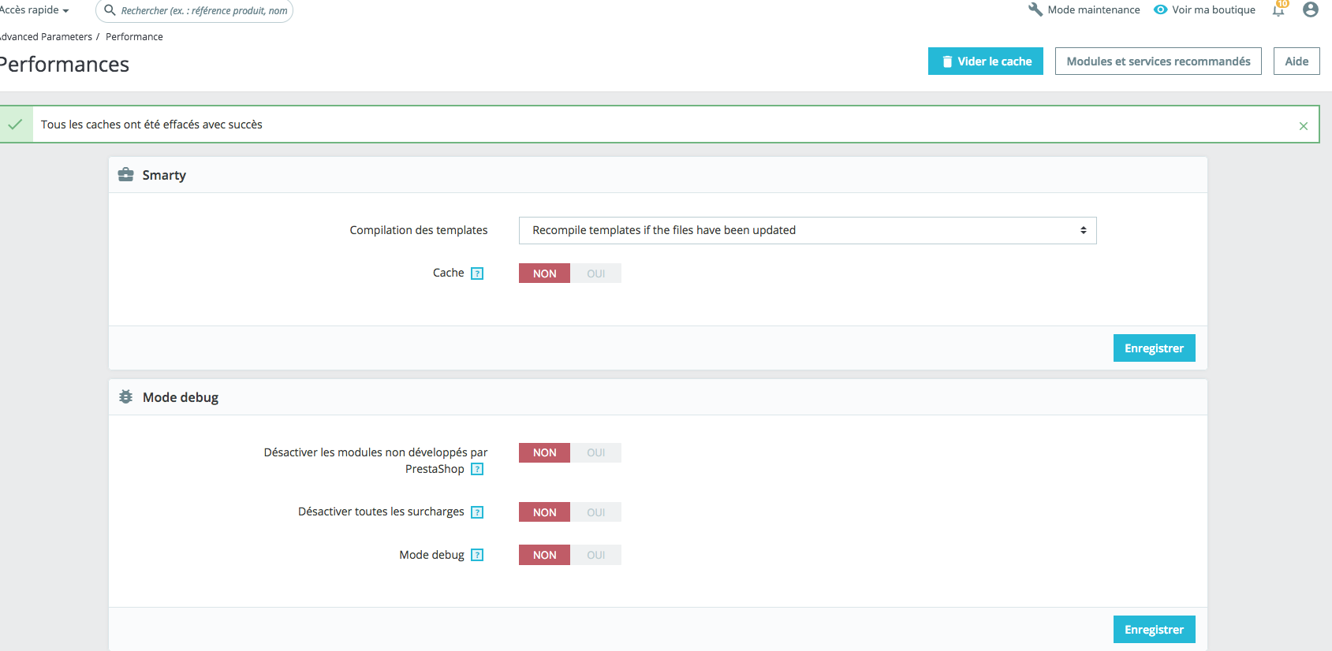This screenshot has height=651, width=1332.
Task: Open help tooltip for Mode debug option
Action: pos(477,555)
